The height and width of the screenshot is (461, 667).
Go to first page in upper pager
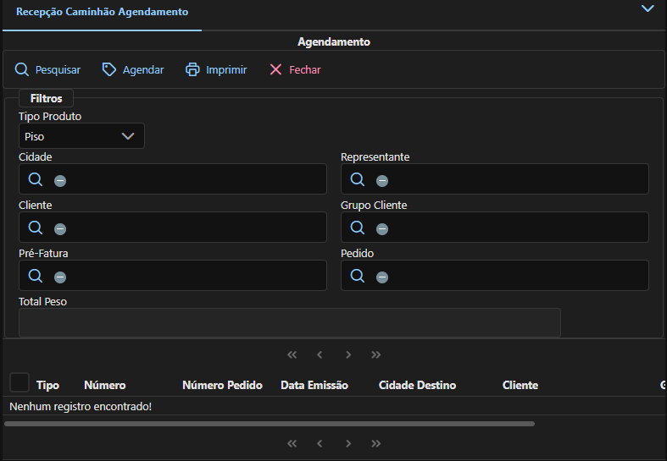292,354
